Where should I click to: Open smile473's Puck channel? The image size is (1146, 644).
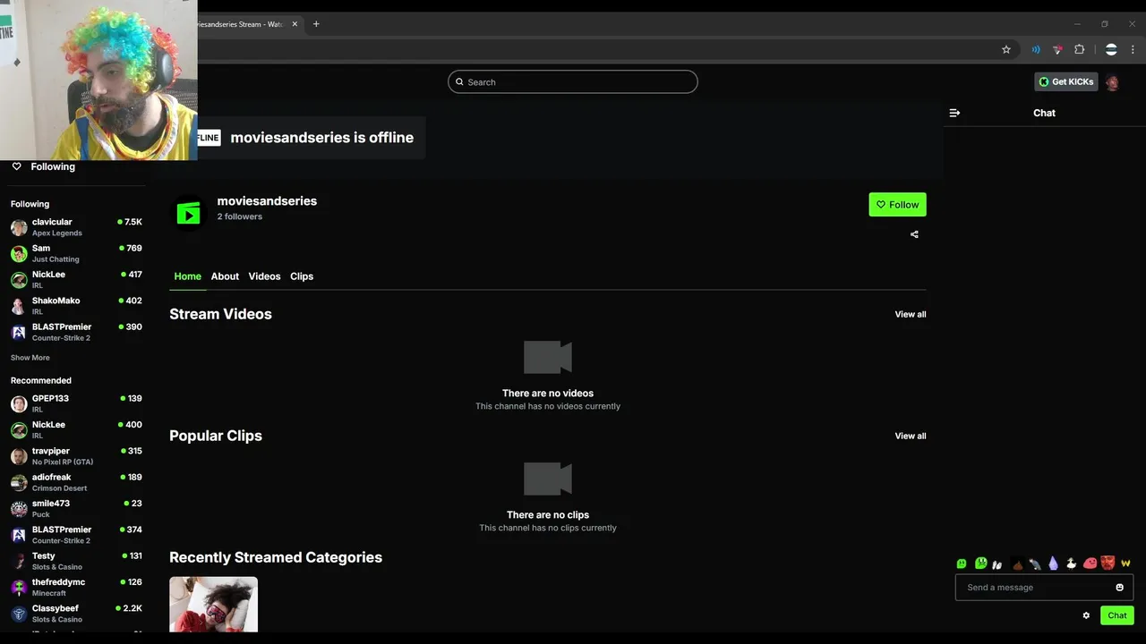pyautogui.click(x=76, y=508)
